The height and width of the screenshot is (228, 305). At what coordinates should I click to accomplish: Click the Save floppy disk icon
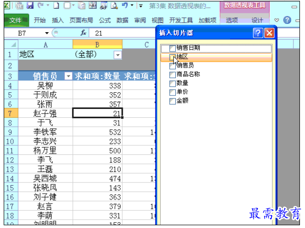point(30,6)
